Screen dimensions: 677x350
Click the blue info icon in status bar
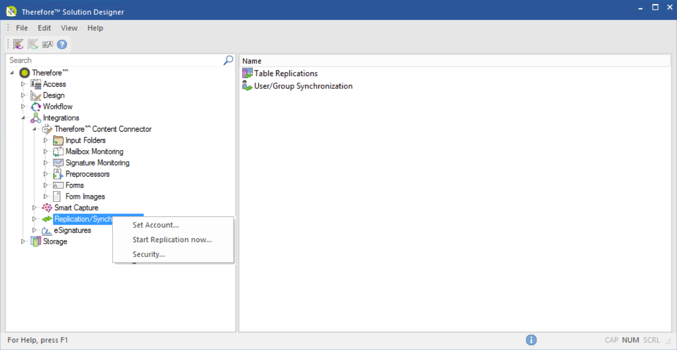[531, 340]
